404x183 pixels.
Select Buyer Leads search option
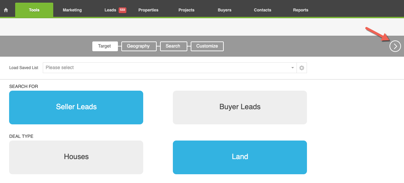(240, 107)
